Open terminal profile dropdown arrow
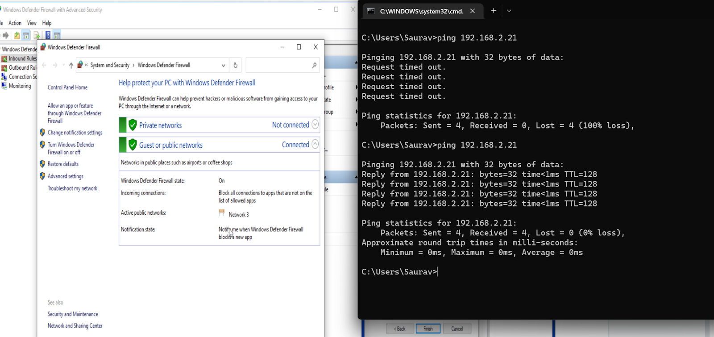 pos(509,11)
